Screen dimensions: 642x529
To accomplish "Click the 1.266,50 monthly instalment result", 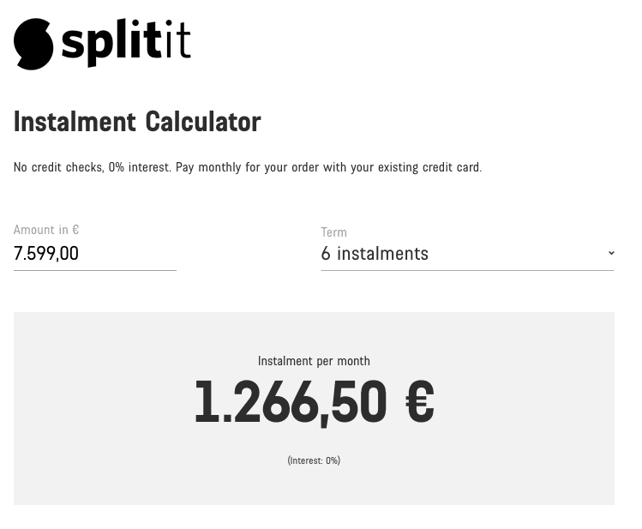I will click(x=291, y=403).
